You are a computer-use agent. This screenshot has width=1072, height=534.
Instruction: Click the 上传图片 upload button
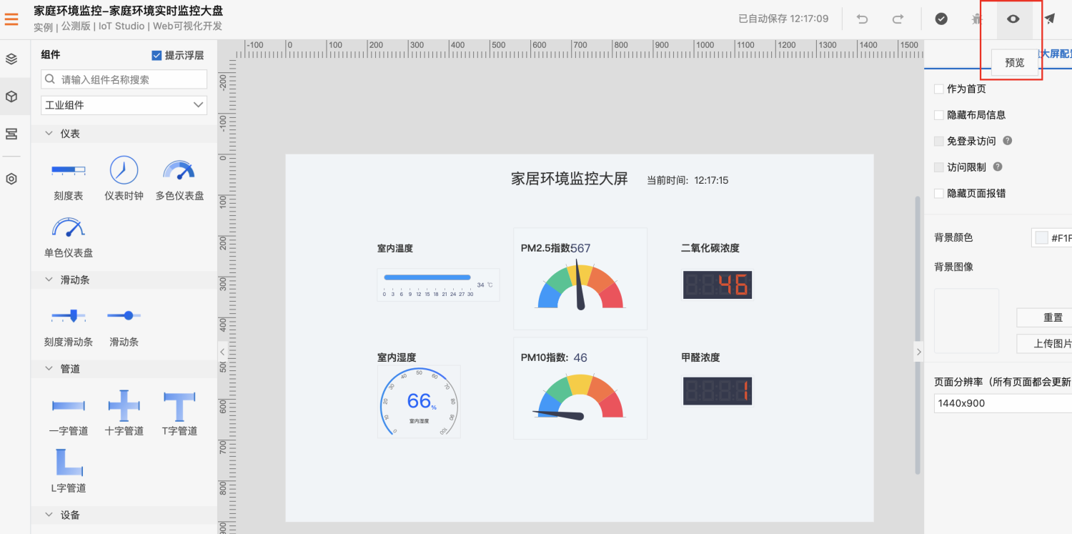1045,343
